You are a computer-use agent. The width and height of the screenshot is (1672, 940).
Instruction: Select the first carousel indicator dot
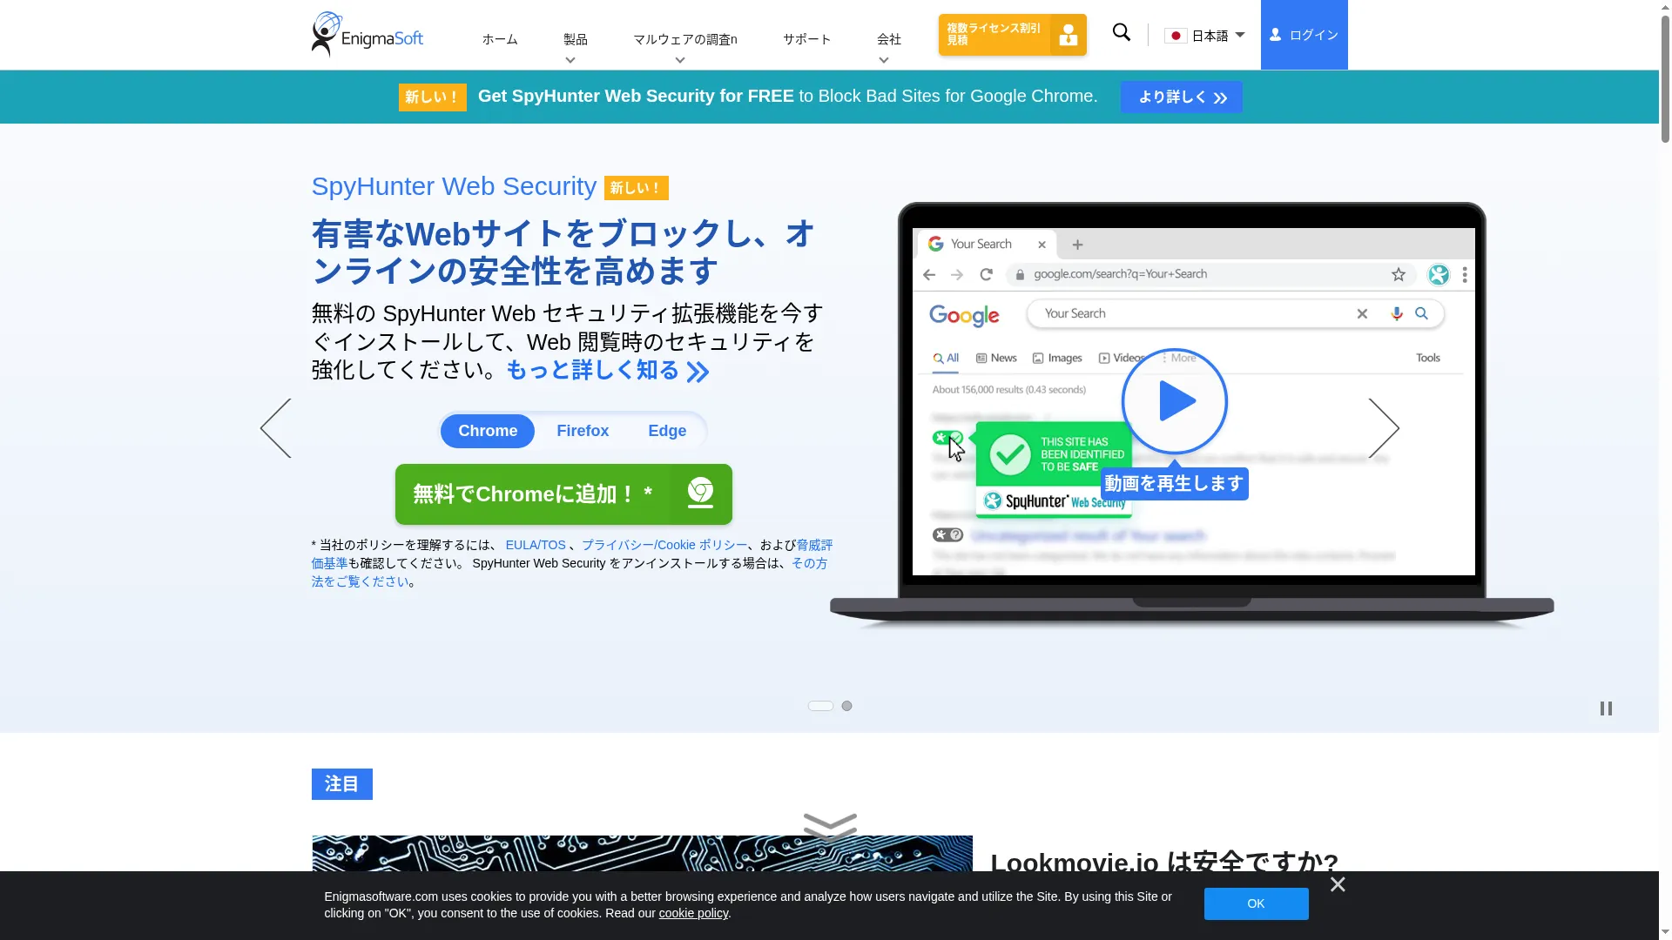click(x=820, y=706)
